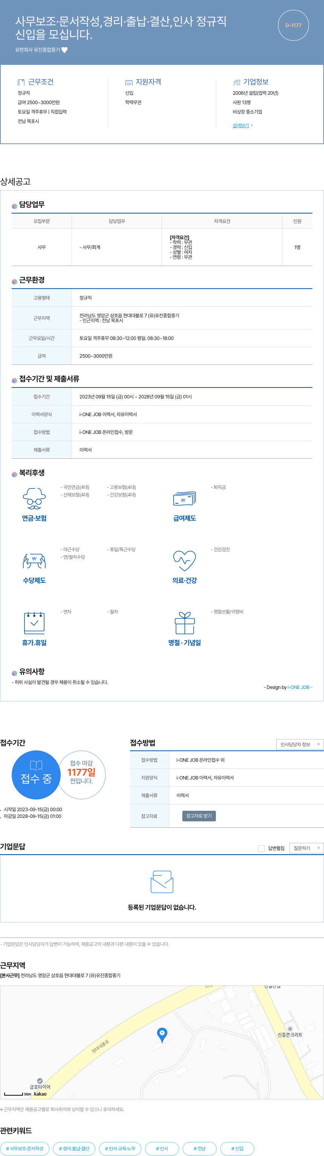Click the 의료·건강 heart pulse icon
The width and height of the screenshot is (324, 1156).
click(x=185, y=561)
